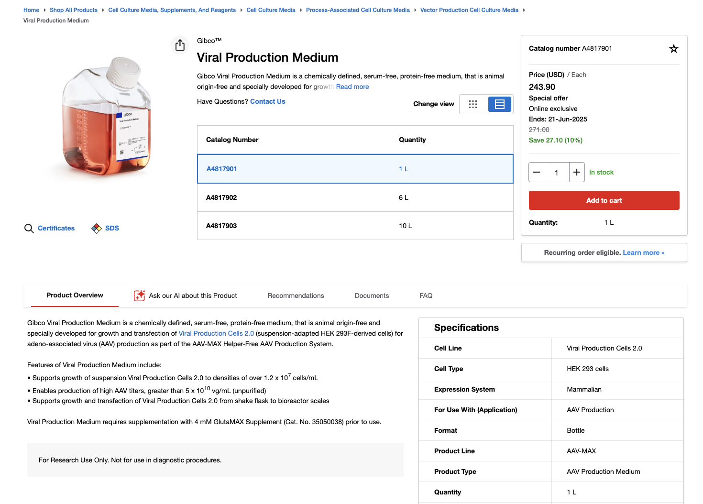703x504 pixels.
Task: Open the Documents tab
Action: tap(372, 296)
